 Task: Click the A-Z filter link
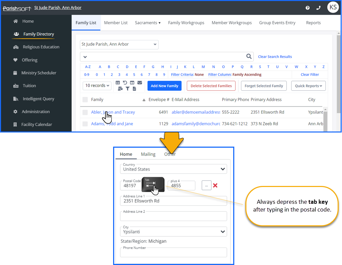click(x=88, y=67)
